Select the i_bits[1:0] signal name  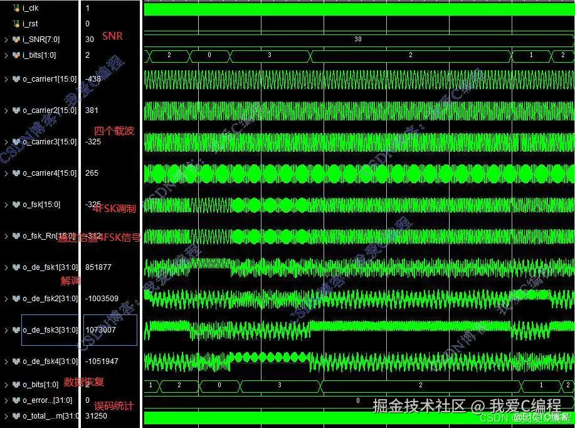pyautogui.click(x=40, y=55)
